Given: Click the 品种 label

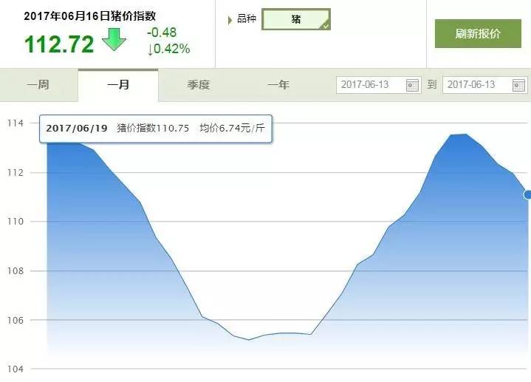Looking at the screenshot, I should point(247,18).
